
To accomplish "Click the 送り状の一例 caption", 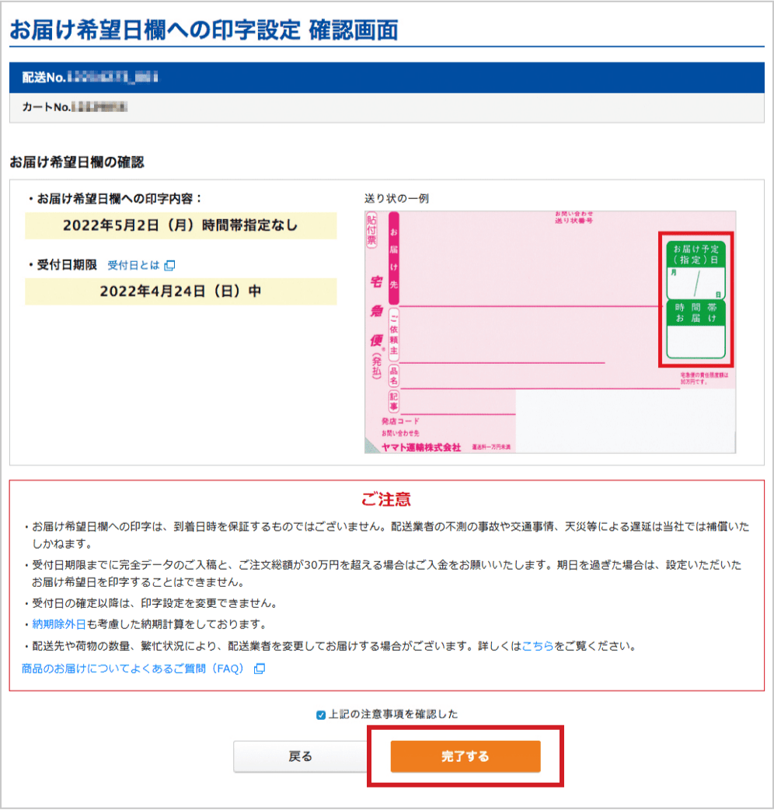I will [x=396, y=198].
